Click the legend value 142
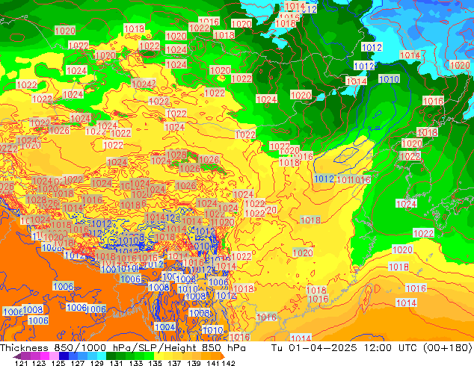The width and height of the screenshot is (474, 366). [228, 363]
